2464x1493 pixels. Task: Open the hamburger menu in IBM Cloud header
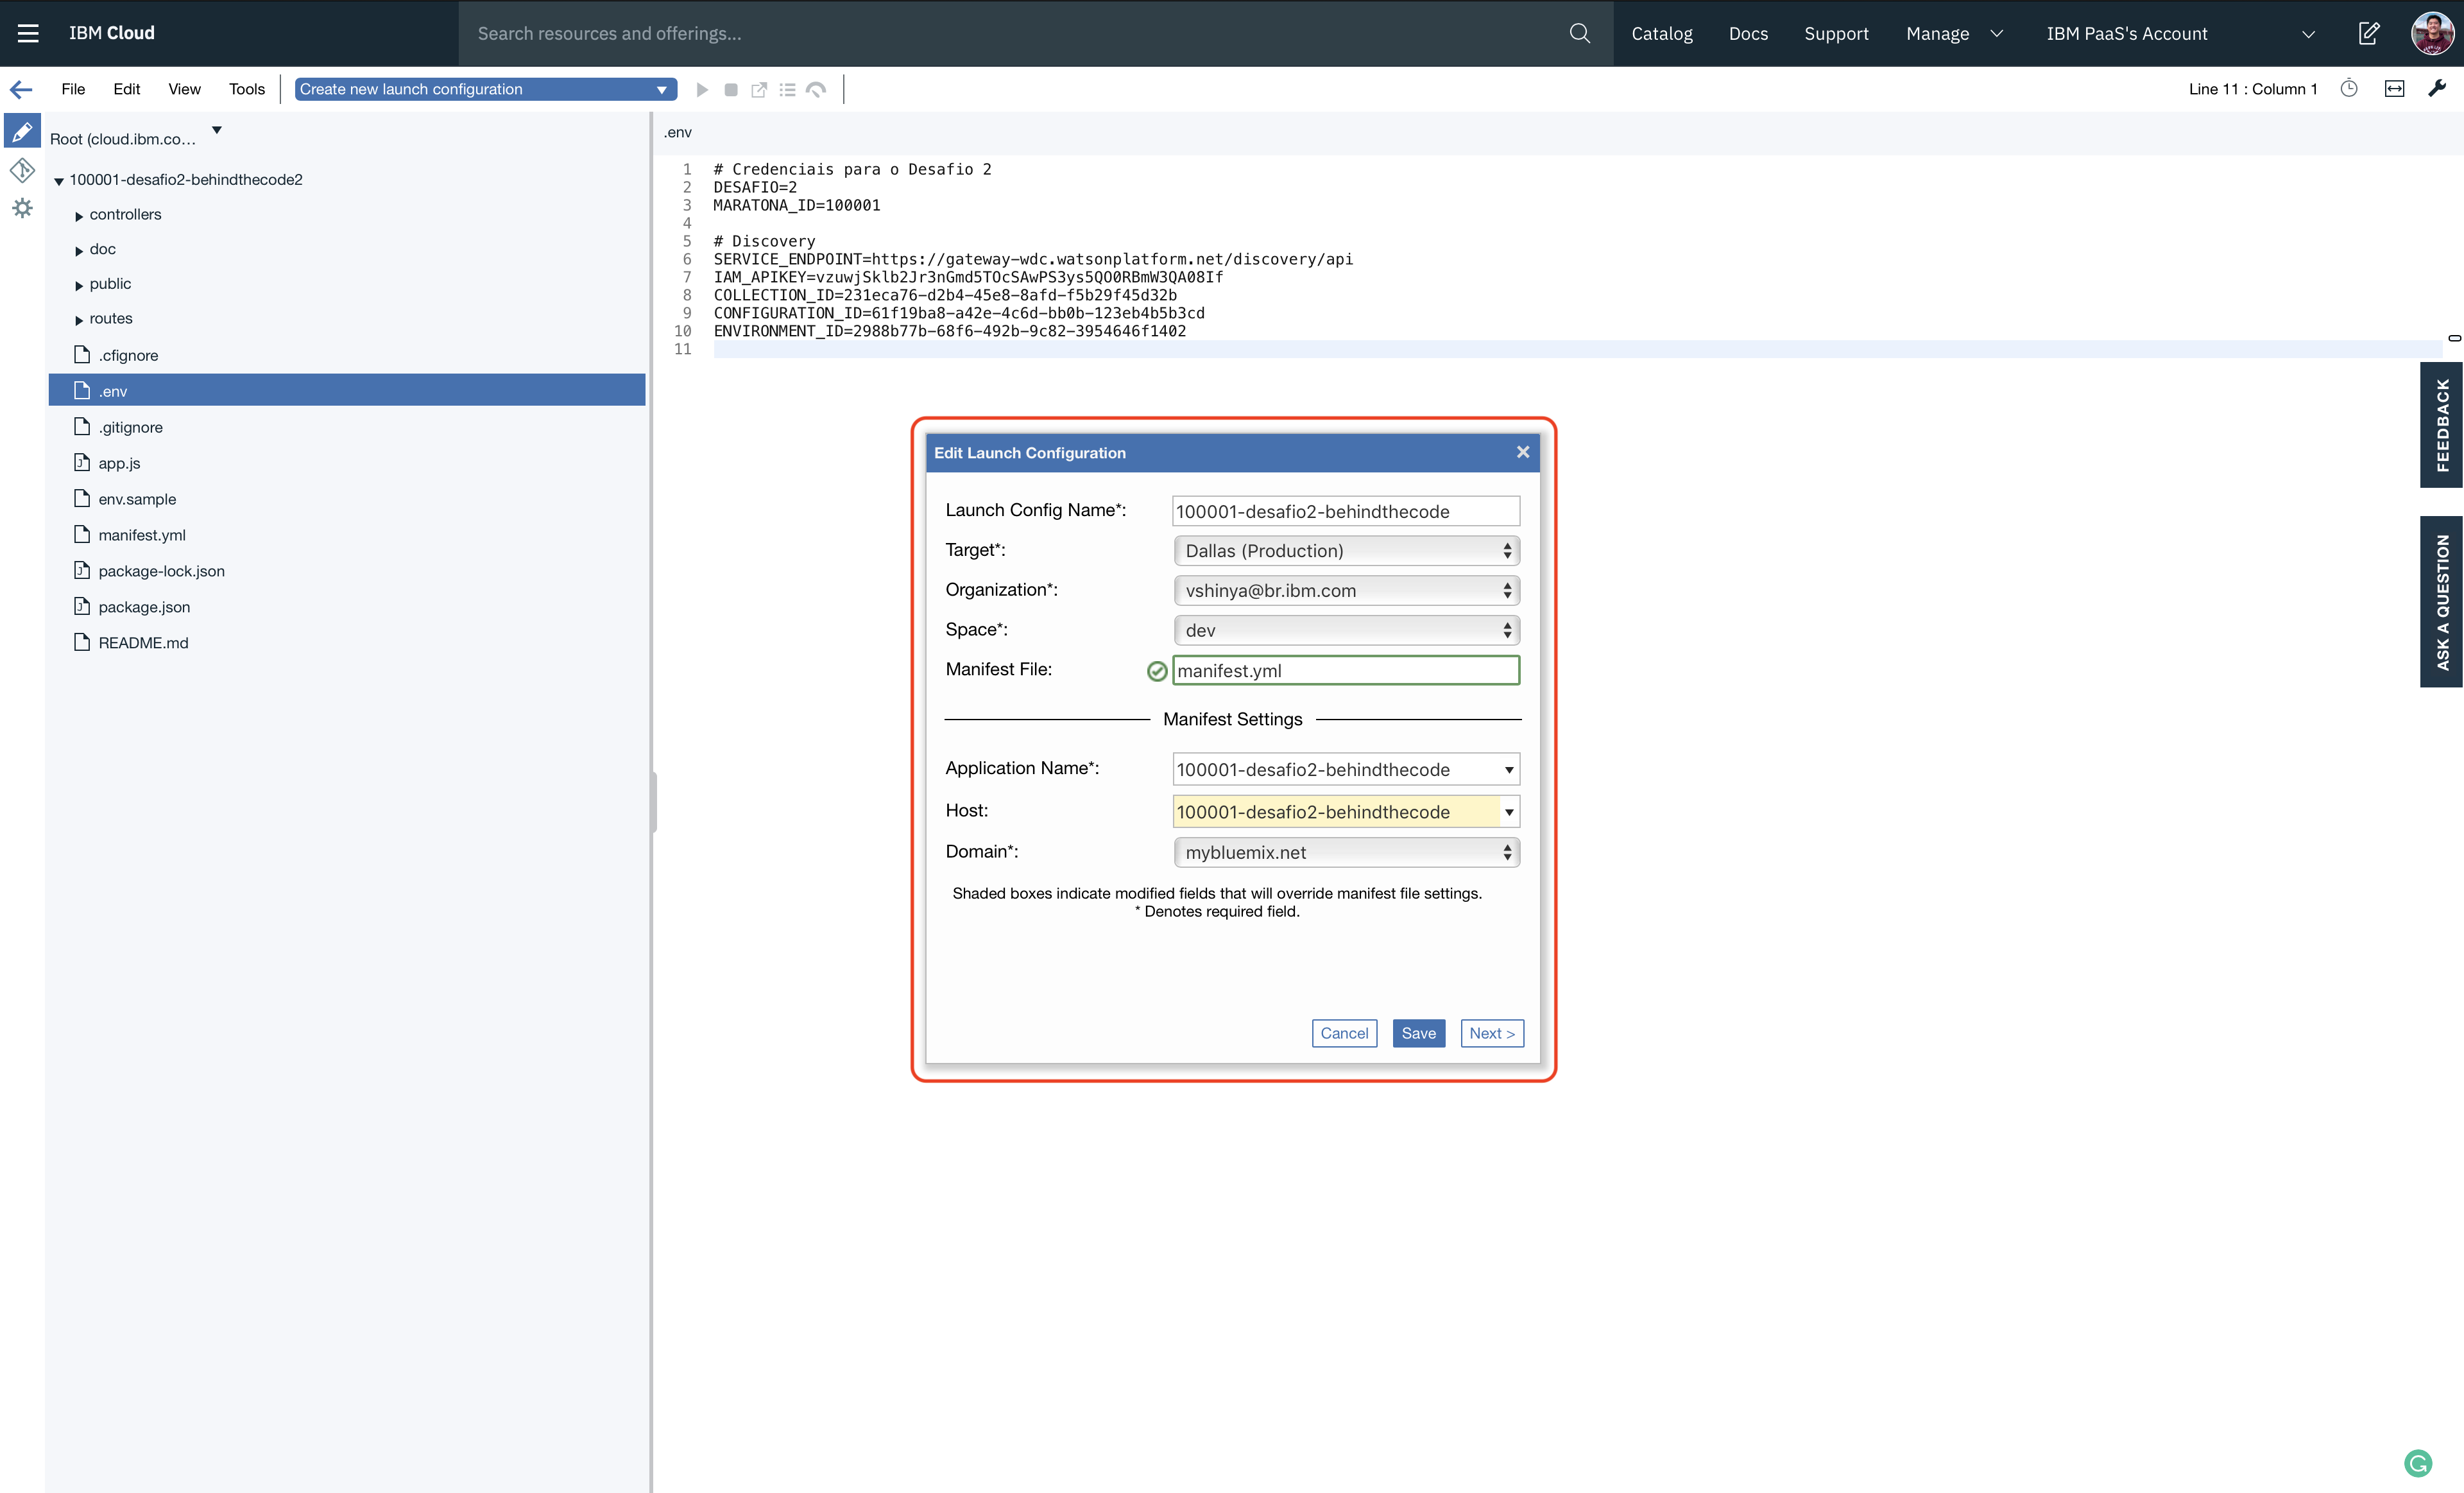pos(28,33)
